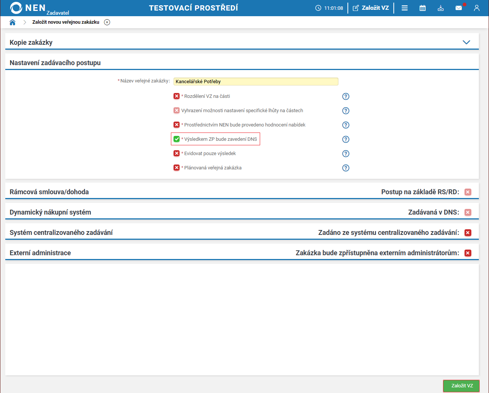489x393 pixels.
Task: Show help for Rozdělení VZ na části
Action: coord(346,96)
